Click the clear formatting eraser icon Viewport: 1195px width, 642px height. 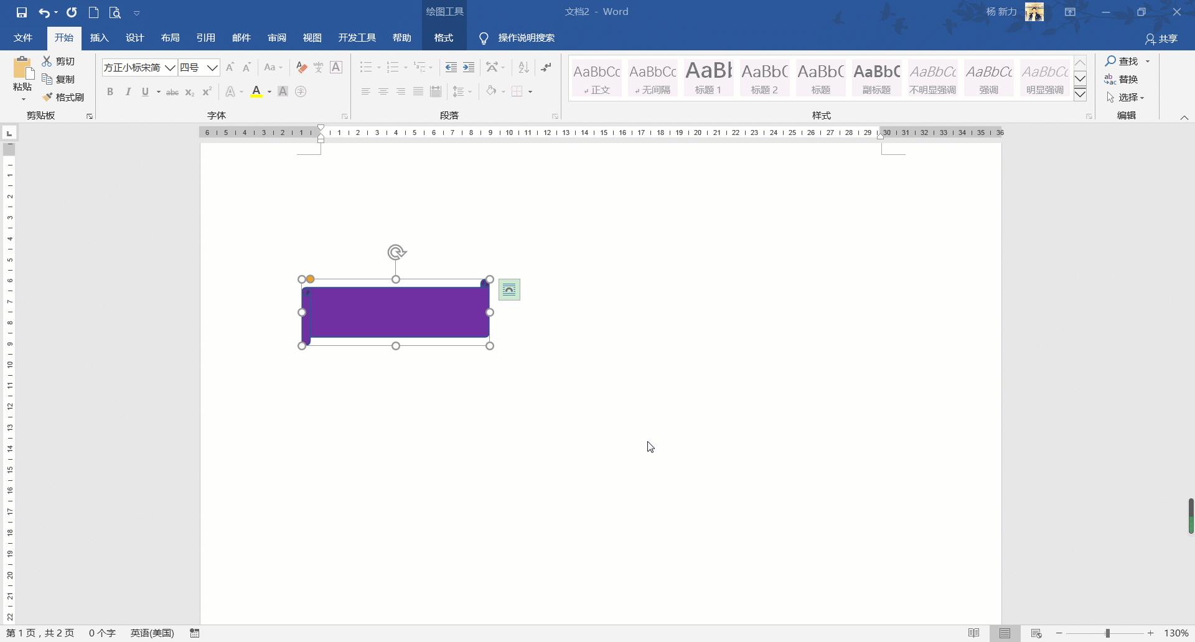(302, 67)
